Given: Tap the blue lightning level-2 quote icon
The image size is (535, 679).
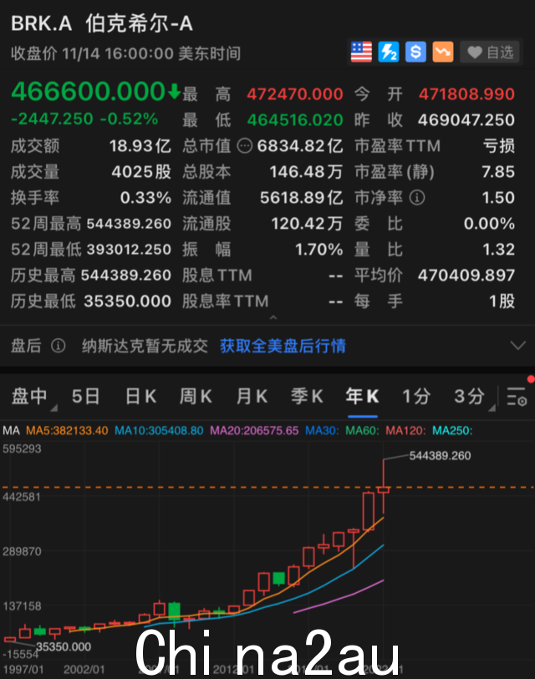Looking at the screenshot, I should 389,52.
